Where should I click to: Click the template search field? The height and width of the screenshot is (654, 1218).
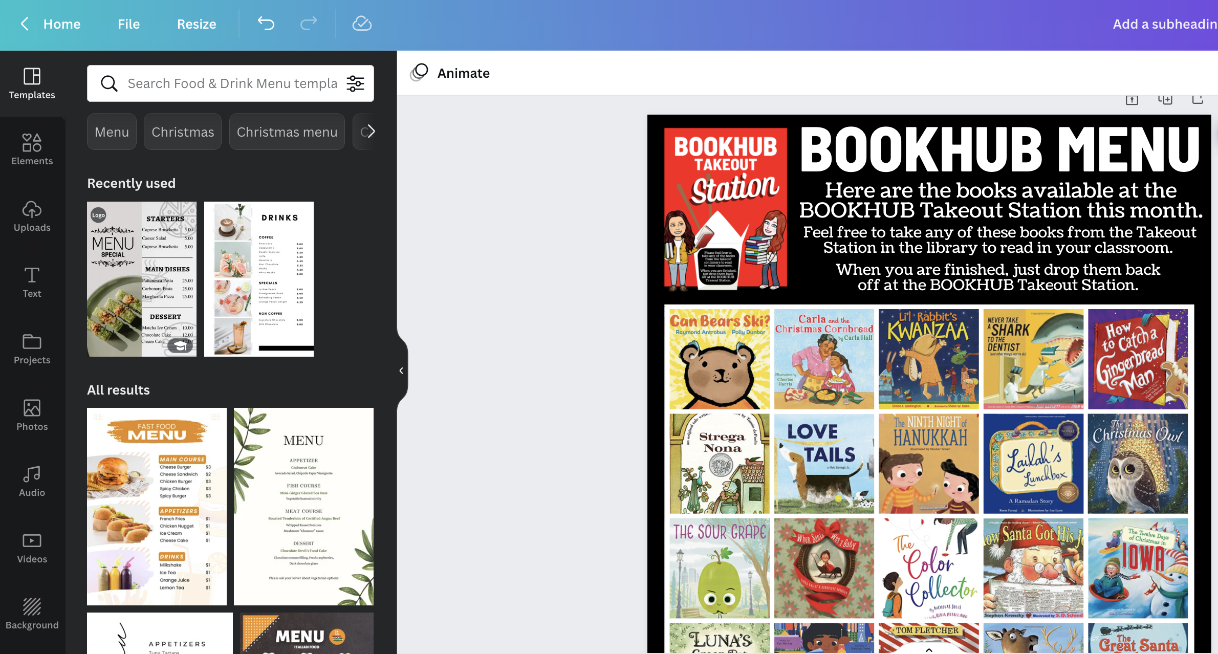pyautogui.click(x=232, y=83)
